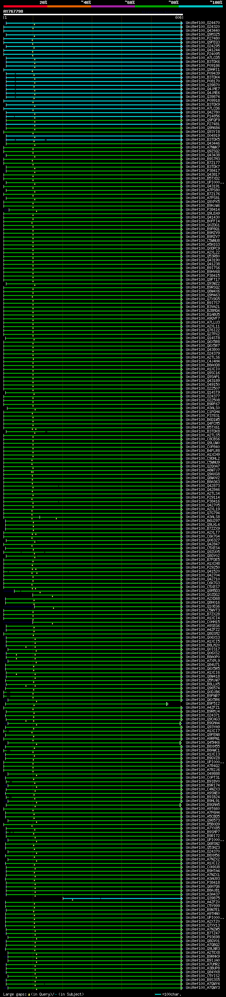
Task: Select hit label UniRef100_A9THN0
Action: [x=203, y=914]
